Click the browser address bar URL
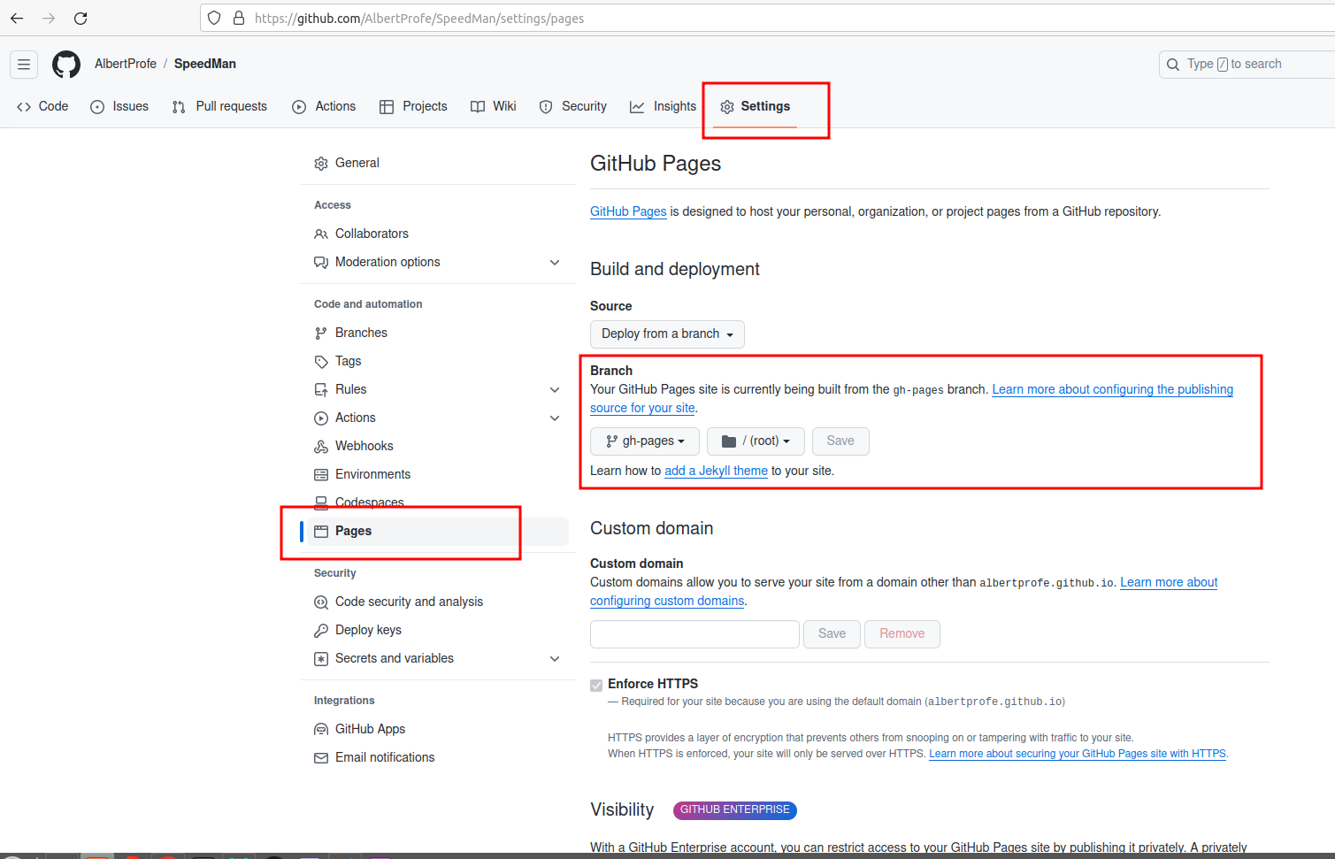The image size is (1335, 859). [x=419, y=18]
